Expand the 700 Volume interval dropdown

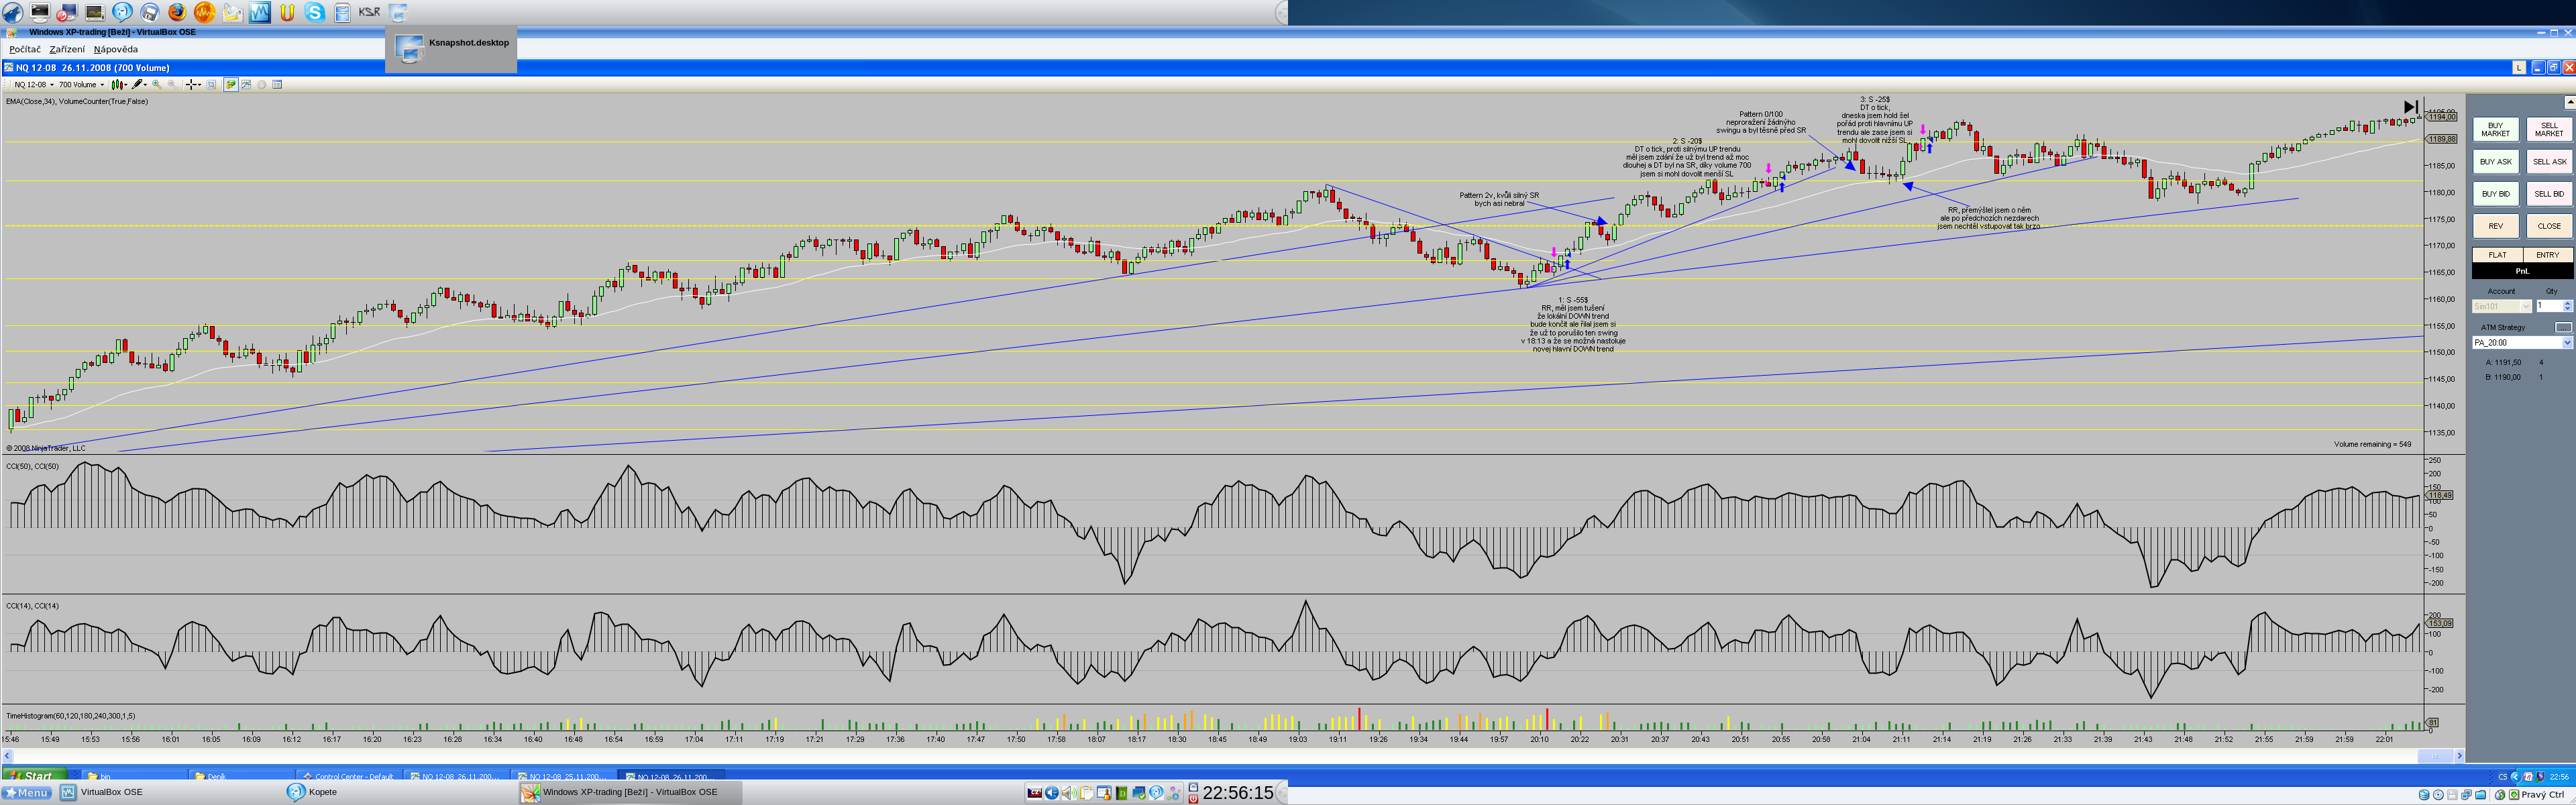click(81, 85)
